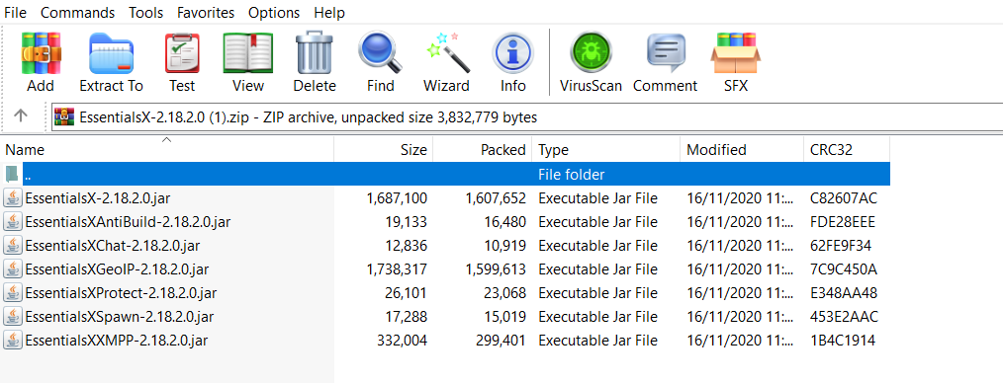Open the Favorites menu
Image resolution: width=1003 pixels, height=383 pixels.
point(206,12)
